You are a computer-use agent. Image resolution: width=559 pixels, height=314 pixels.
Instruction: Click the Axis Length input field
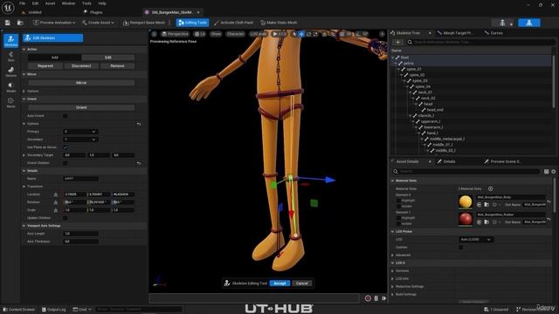tap(80, 234)
